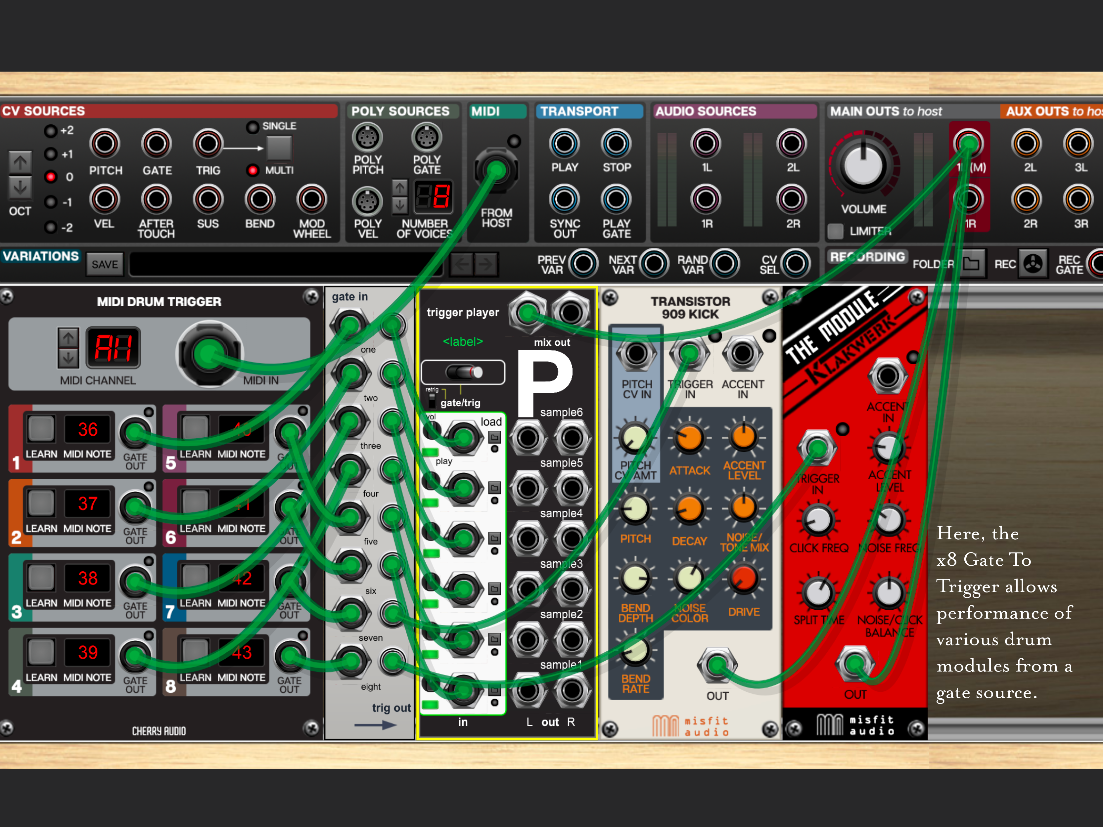This screenshot has height=827, width=1103.
Task: Select the +2 octave radio light
Action: 51,131
